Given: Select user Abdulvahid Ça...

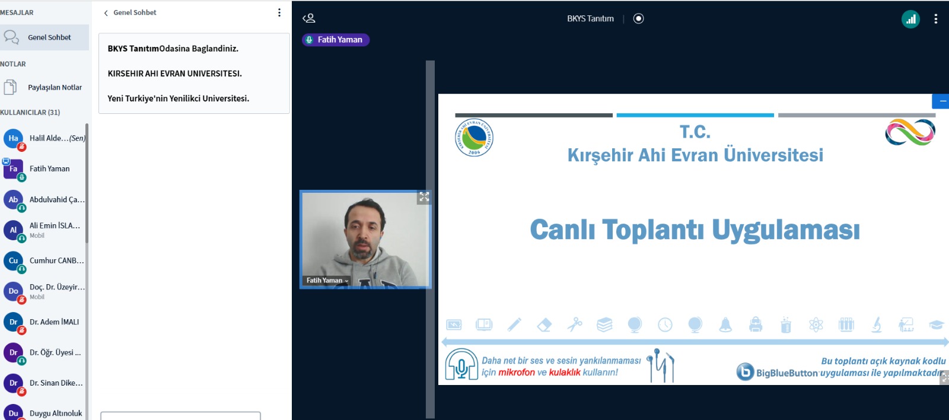Looking at the screenshot, I should pyautogui.click(x=43, y=200).
